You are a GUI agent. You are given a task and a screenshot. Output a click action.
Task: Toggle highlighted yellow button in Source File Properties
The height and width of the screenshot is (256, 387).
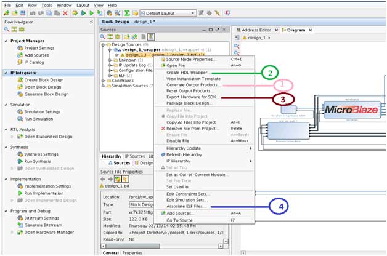(x=118, y=179)
